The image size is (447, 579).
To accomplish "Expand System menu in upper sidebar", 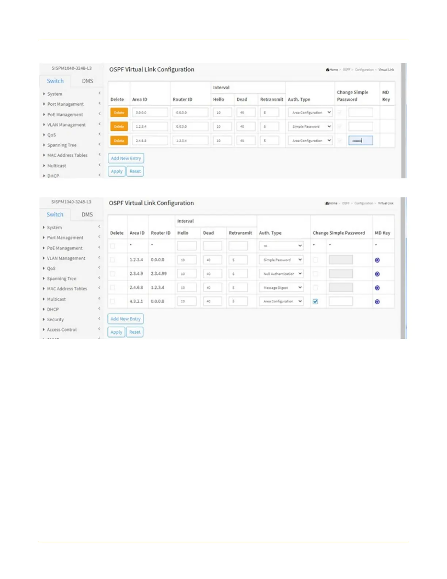I will tap(54, 94).
